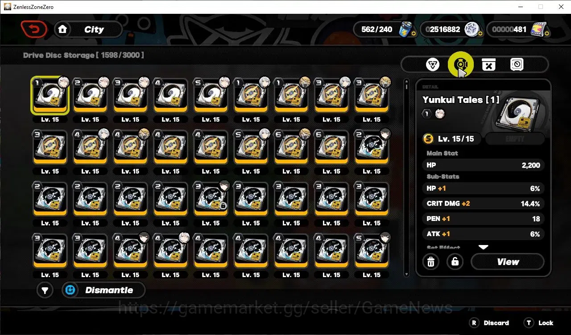Select the white Yunkui disc numbered 2
Viewport: 571px width, 335px height.
90,95
